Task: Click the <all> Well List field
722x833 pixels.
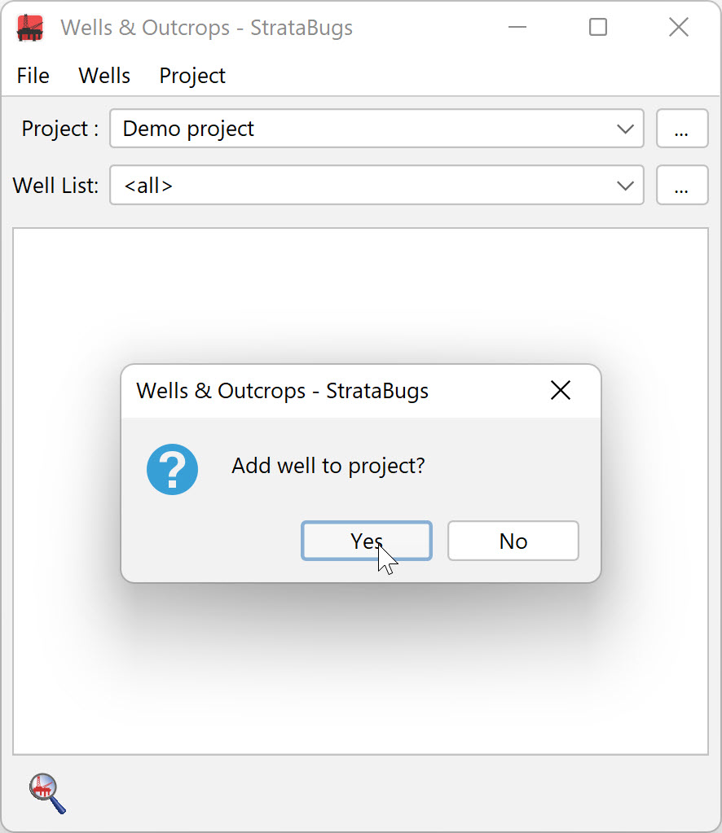Action: [x=377, y=185]
